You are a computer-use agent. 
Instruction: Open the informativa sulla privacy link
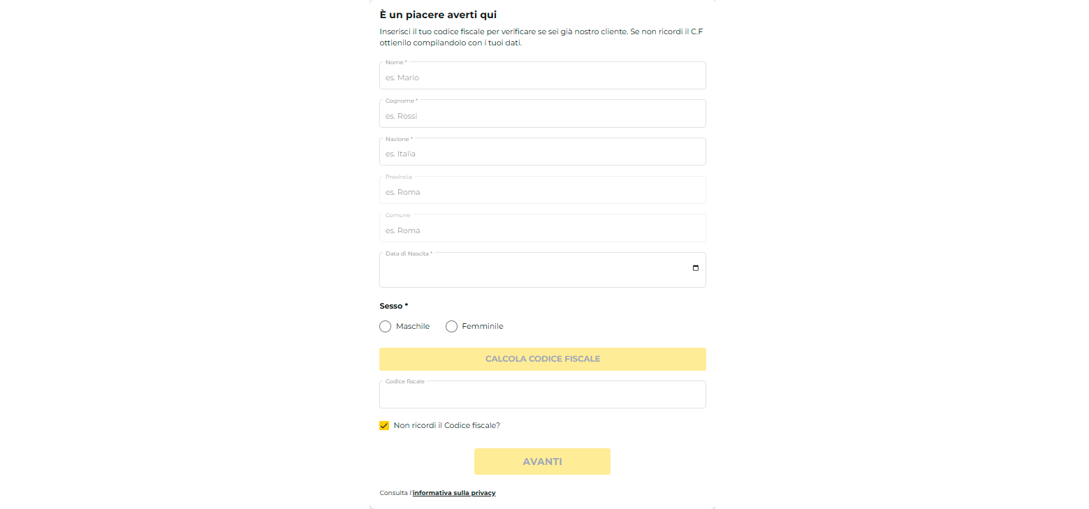(x=454, y=493)
